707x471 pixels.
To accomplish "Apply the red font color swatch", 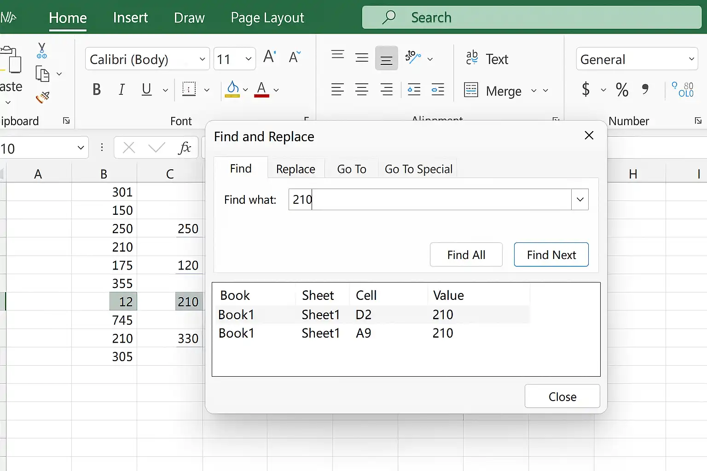I will 261,89.
